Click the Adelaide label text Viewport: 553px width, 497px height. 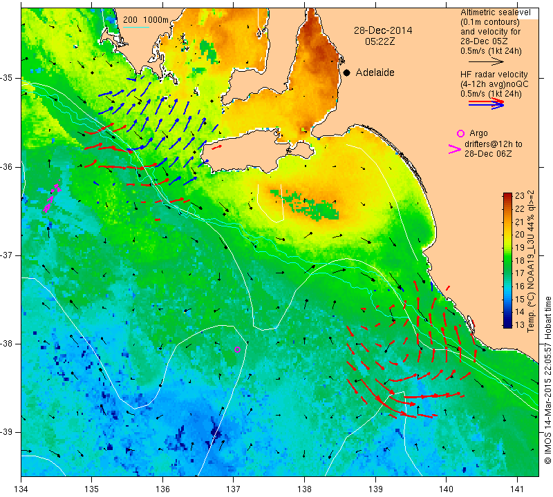pyautogui.click(x=375, y=72)
